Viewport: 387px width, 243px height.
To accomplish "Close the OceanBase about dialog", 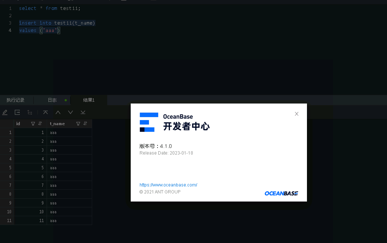I will point(297,114).
